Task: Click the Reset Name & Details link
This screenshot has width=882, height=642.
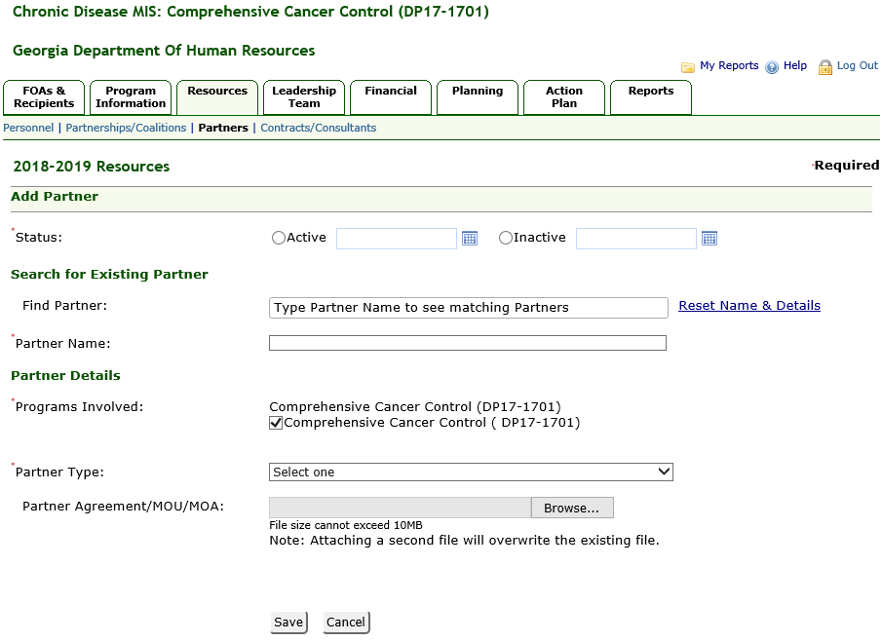Action: coord(749,306)
